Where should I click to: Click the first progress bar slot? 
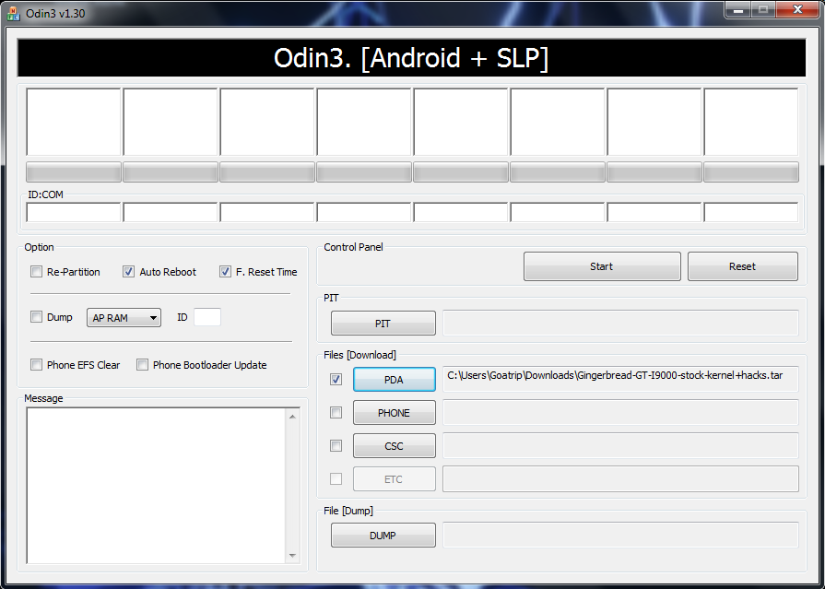point(74,172)
